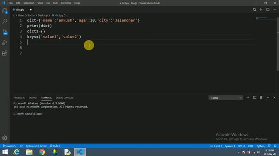
Task: Click in code line 'print(dict)'
Action: (x=40, y=26)
